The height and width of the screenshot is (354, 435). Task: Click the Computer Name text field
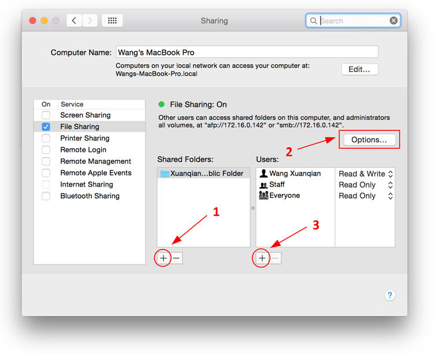pos(247,52)
